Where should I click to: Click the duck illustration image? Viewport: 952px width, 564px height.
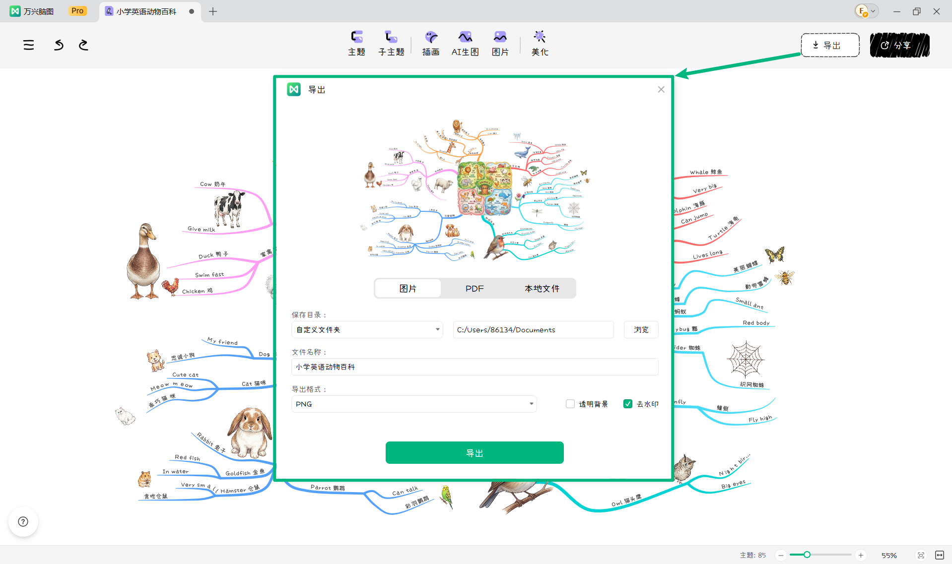[x=144, y=261]
